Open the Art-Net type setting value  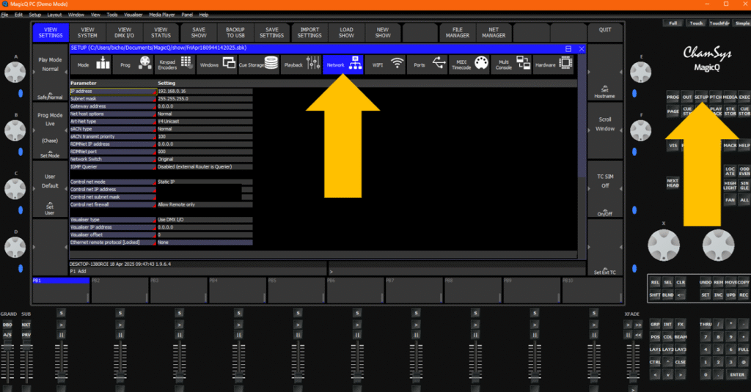point(204,121)
